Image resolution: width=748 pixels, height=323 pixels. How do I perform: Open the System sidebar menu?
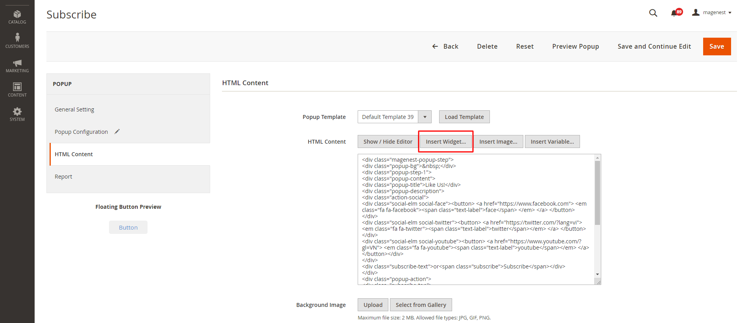pos(17,114)
